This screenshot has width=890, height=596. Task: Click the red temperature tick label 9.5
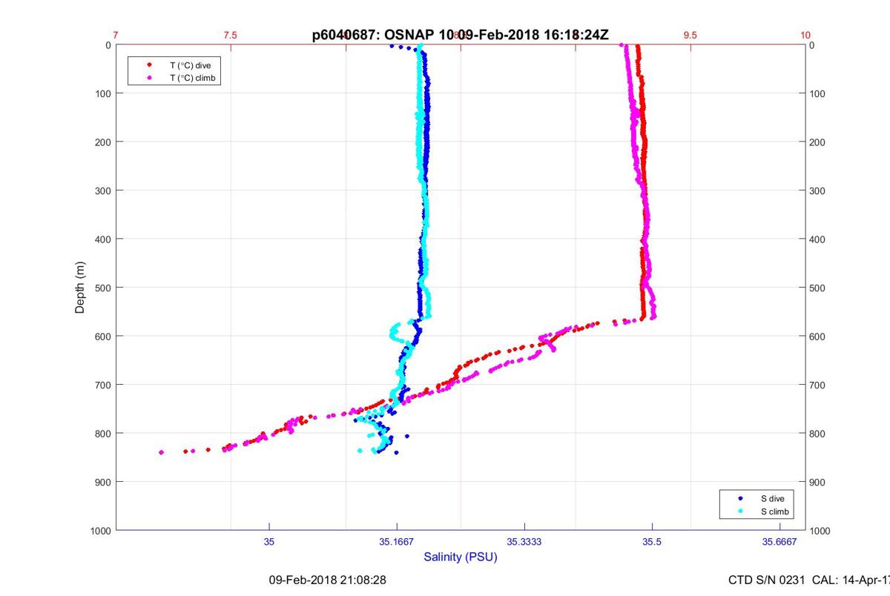click(x=690, y=35)
